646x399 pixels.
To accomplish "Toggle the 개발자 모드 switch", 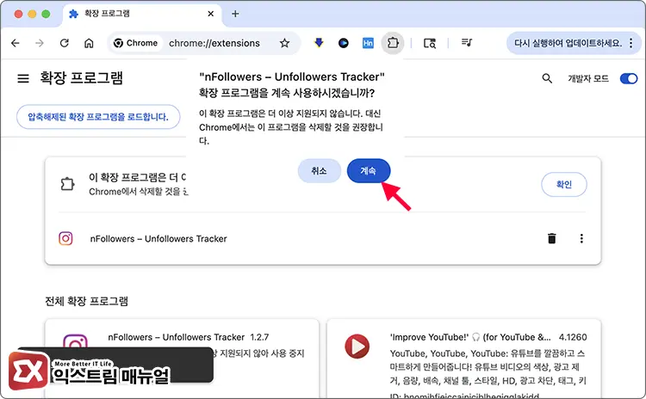I will tap(629, 78).
